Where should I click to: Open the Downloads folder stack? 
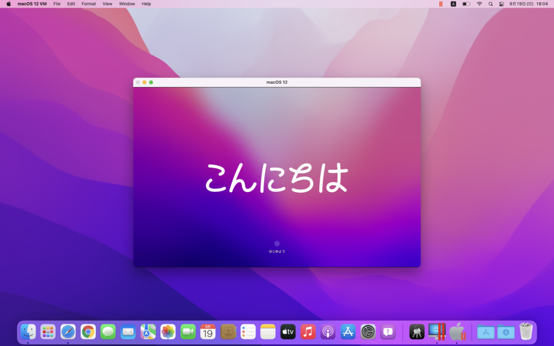point(506,332)
